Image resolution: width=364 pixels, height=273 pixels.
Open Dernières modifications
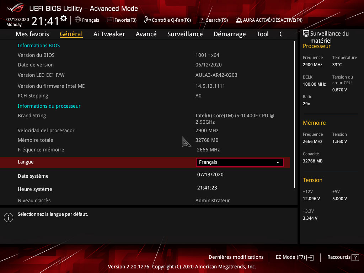pyautogui.click(x=236, y=257)
